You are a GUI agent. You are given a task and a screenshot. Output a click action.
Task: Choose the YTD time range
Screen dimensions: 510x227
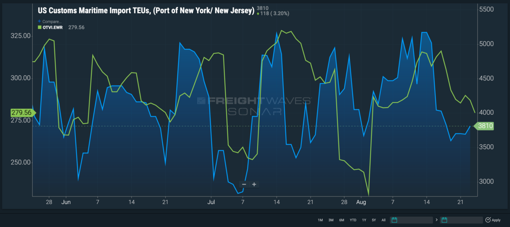click(353, 220)
